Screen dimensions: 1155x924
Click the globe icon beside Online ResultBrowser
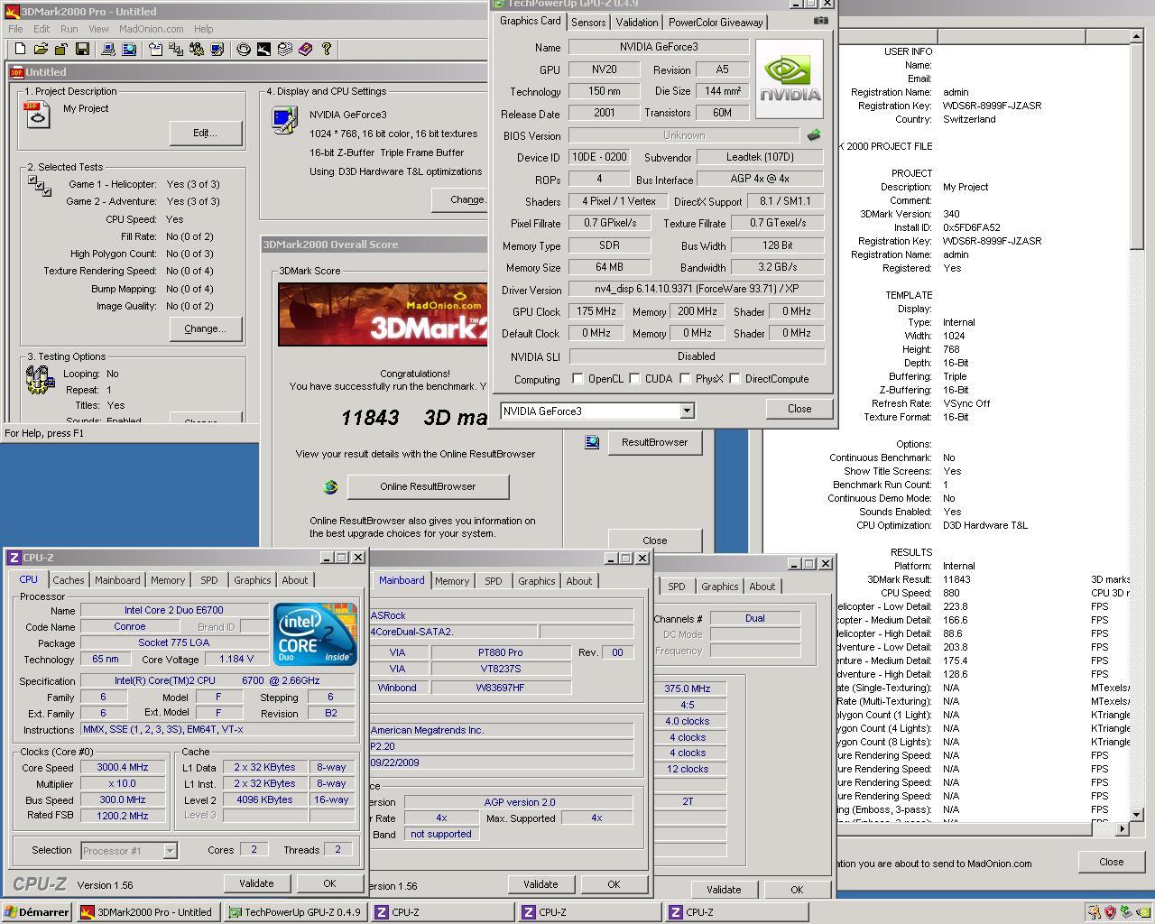pyautogui.click(x=330, y=486)
